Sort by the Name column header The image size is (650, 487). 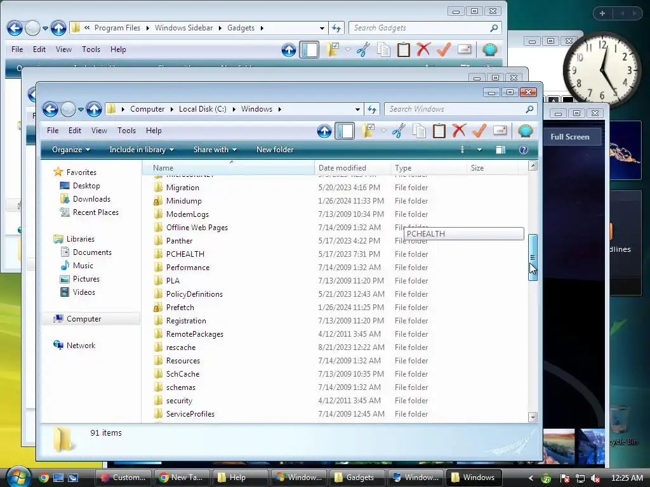tap(229, 167)
